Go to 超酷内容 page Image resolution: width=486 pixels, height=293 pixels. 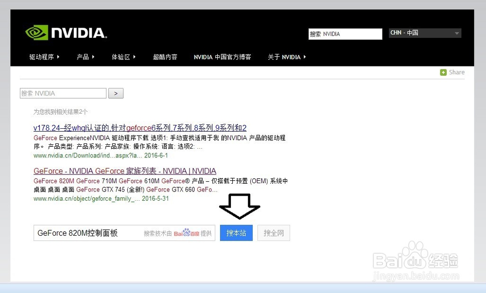[x=165, y=57]
